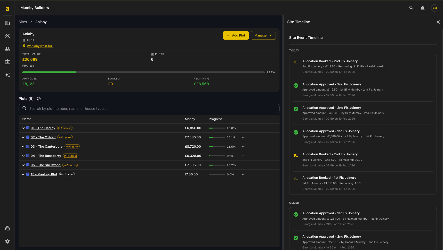Viewport: 443px width, 250px height.
Task: Focus the plot search input field
Action: coord(152,109)
